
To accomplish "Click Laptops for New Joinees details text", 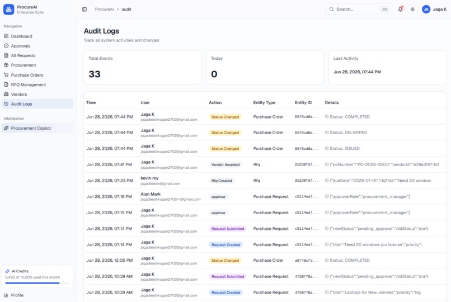I will [x=375, y=292].
